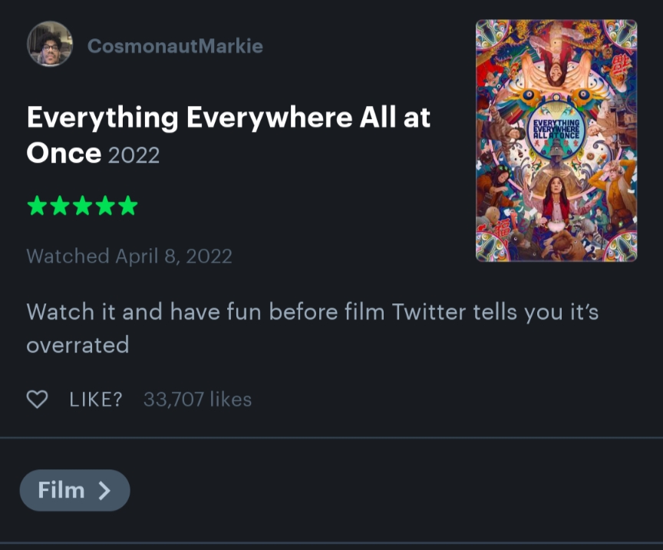Open the film poster thumbnail
The height and width of the screenshot is (550, 663).
click(556, 141)
